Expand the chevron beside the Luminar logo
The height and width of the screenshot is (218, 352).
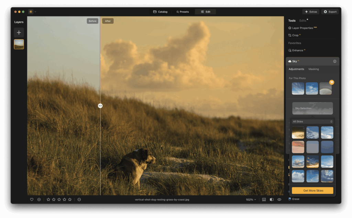point(35,11)
